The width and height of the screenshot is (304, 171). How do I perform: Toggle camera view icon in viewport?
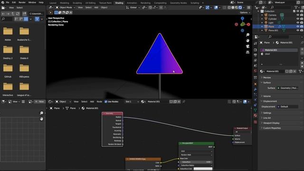point(247,47)
